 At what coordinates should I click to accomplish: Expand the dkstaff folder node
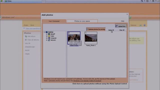point(47,34)
